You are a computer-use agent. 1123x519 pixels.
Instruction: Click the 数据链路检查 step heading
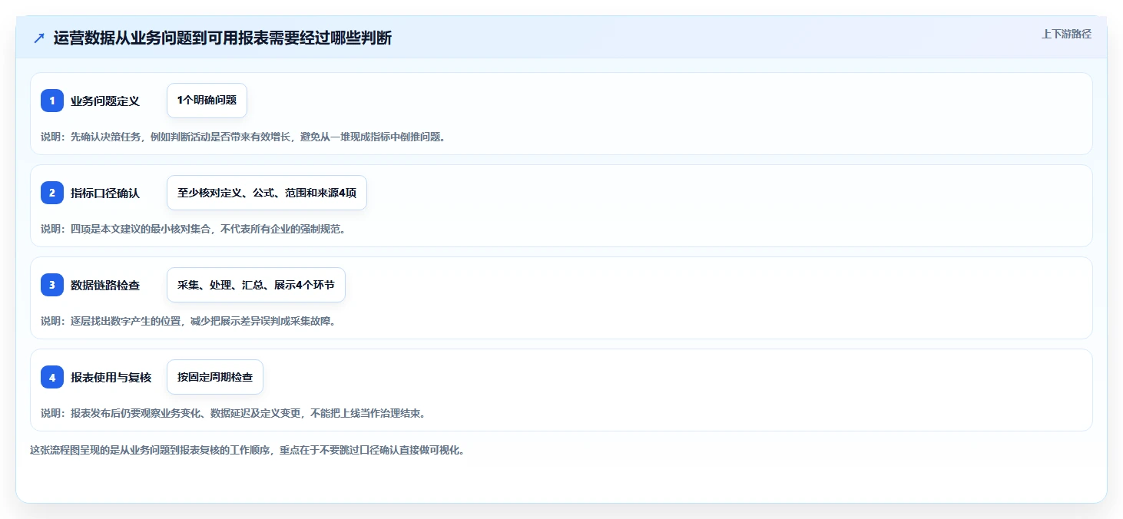pos(105,285)
